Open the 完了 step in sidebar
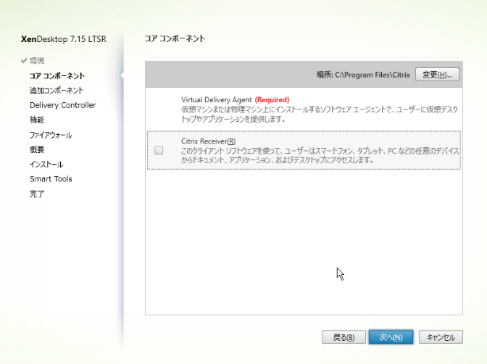Viewport: 487px width, 364px height. (x=37, y=194)
